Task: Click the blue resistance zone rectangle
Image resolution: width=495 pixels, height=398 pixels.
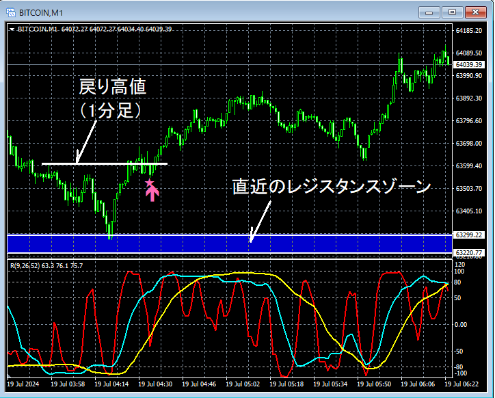Action: [x=230, y=244]
